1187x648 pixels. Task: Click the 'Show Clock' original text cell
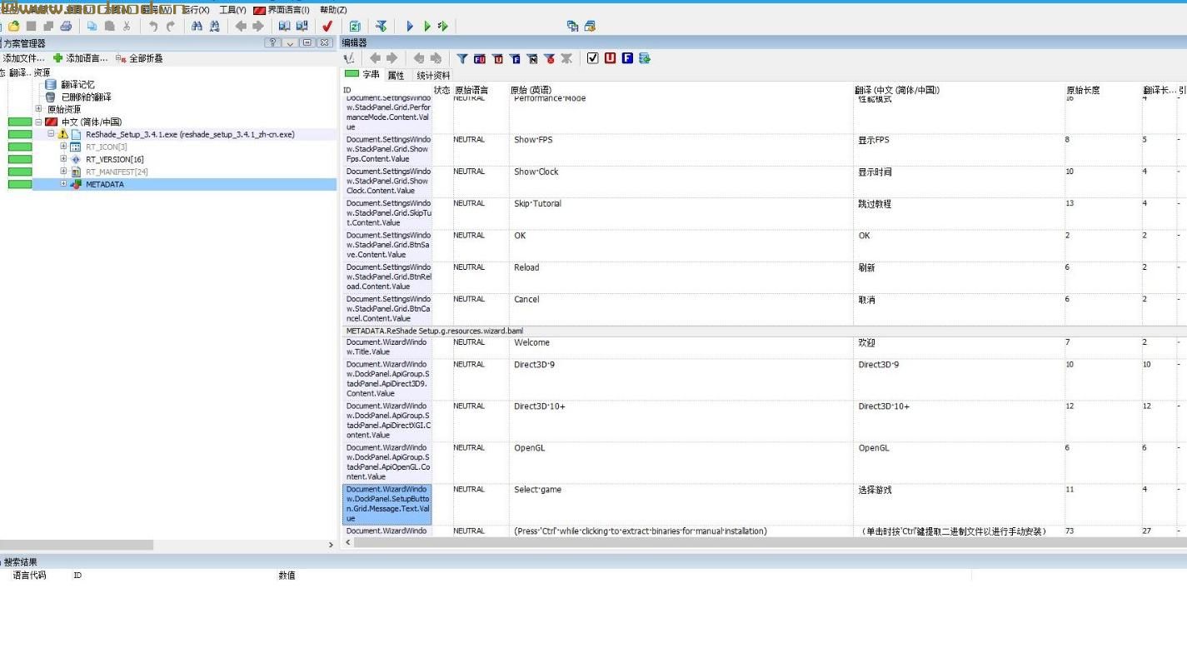coord(681,182)
